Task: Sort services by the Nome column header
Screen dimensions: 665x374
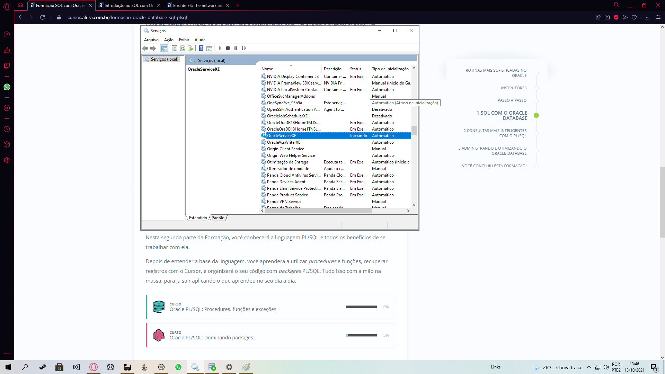Action: click(291, 69)
